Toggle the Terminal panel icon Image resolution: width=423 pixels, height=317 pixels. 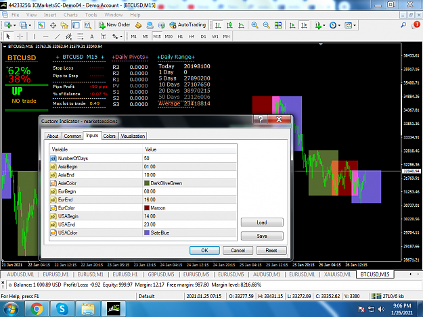(x=76, y=25)
